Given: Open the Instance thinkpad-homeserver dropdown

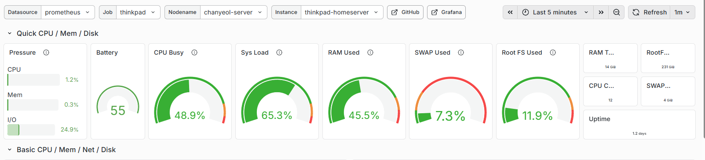Looking at the screenshot, I should pos(342,12).
